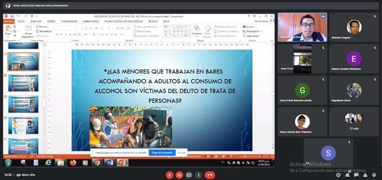The width and height of the screenshot is (382, 180).
Task: Click the Pegar clipboard icon
Action: pyautogui.click(x=8, y=30)
